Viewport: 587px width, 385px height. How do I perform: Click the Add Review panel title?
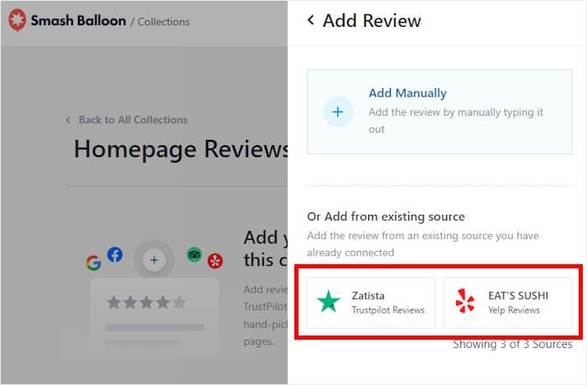[371, 21]
